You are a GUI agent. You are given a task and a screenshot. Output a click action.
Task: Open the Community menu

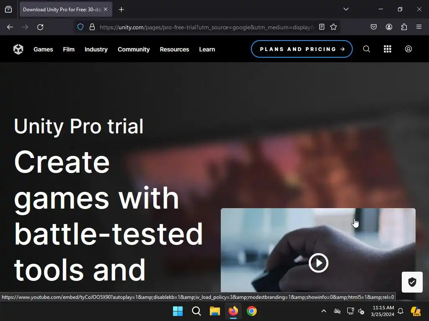[x=134, y=49]
